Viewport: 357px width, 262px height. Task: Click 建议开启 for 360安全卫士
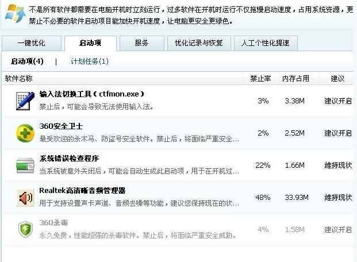tap(338, 133)
